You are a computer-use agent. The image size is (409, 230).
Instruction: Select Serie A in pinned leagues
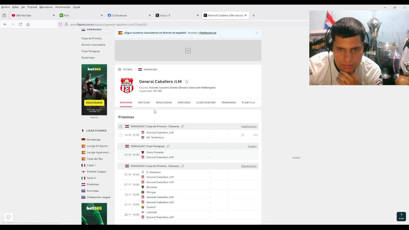(91, 178)
